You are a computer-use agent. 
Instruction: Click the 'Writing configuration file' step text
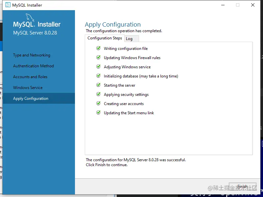coord(126,49)
